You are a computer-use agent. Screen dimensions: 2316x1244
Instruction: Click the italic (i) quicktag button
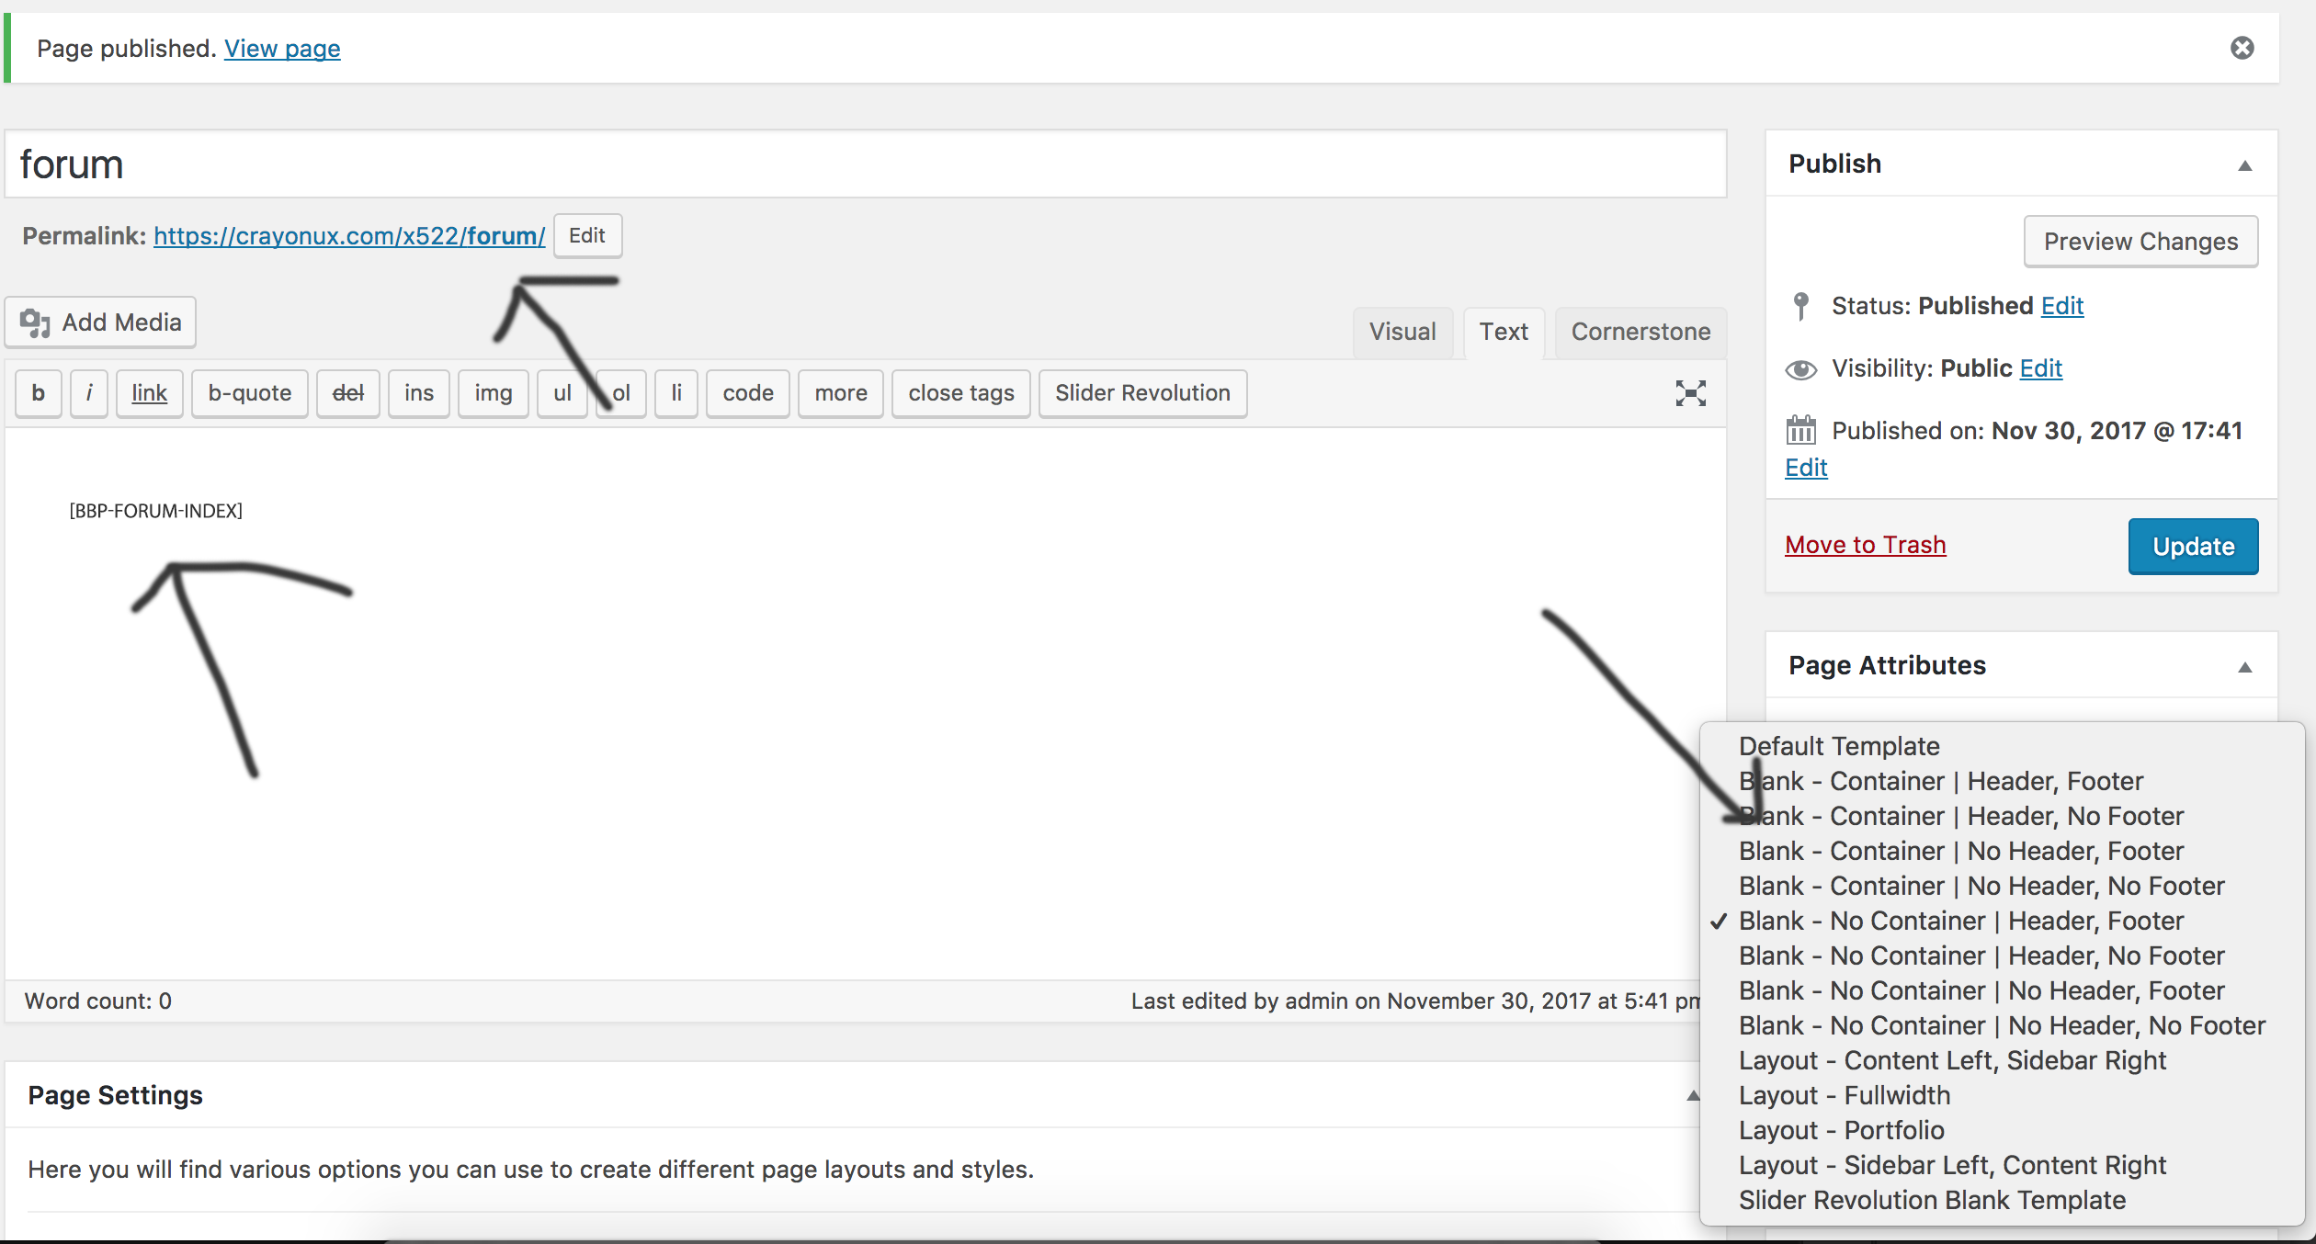pos(89,393)
